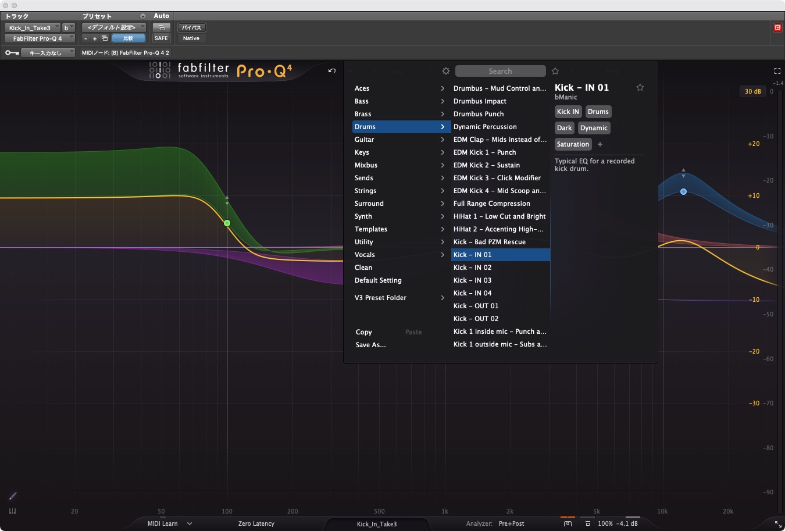Toggle the Kick IN tag
This screenshot has height=531, width=785.
(x=568, y=112)
